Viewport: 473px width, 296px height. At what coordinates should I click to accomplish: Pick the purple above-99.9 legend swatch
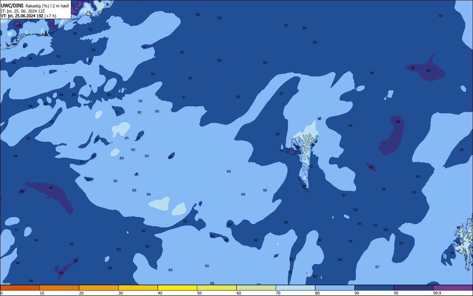point(453,288)
